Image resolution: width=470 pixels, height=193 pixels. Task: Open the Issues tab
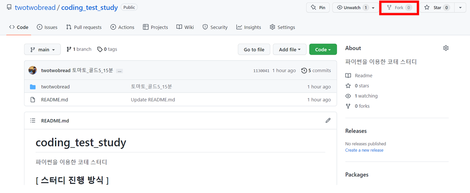coord(47,27)
